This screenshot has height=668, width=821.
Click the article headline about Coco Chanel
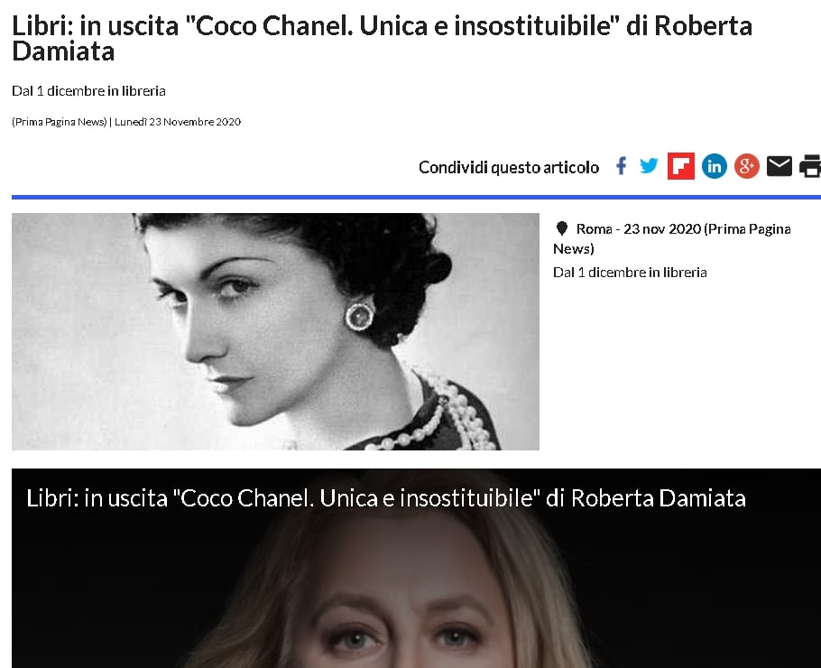pos(382,38)
